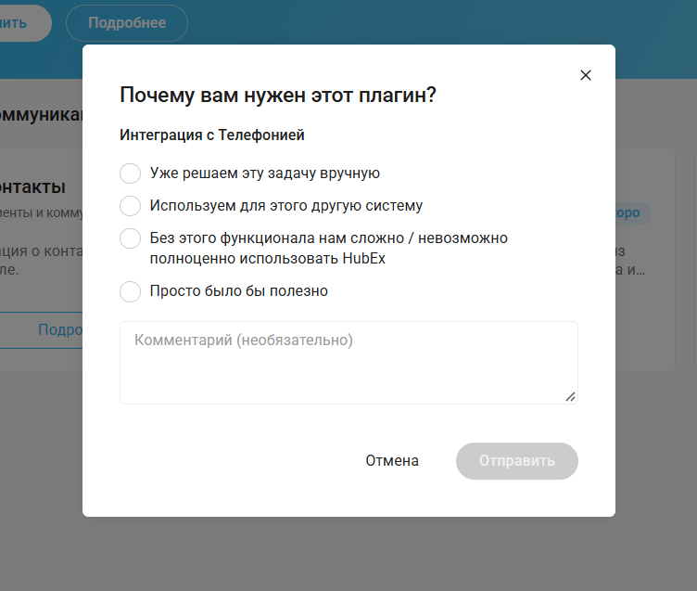The width and height of the screenshot is (697, 591).
Task: Cancel with the 'Отмена' button
Action: [x=392, y=461]
